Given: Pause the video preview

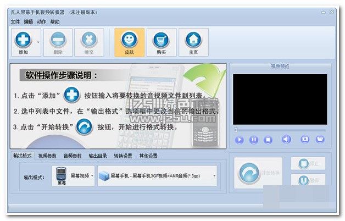Looking at the screenshot, I should (x=254, y=140).
